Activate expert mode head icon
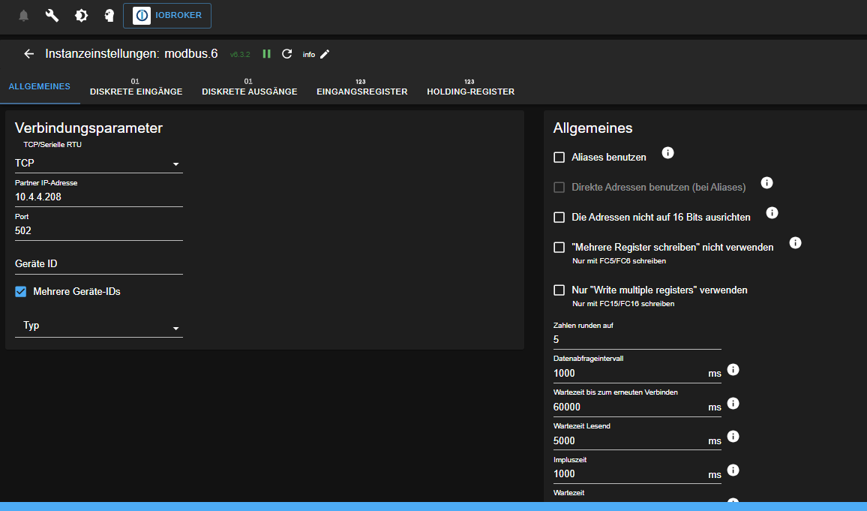The image size is (867, 511). 108,15
